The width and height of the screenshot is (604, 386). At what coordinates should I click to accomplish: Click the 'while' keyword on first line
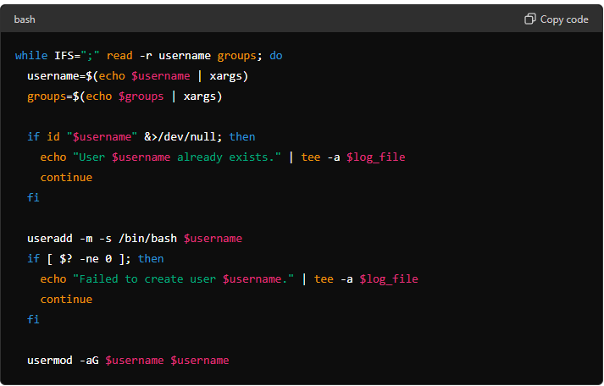31,55
